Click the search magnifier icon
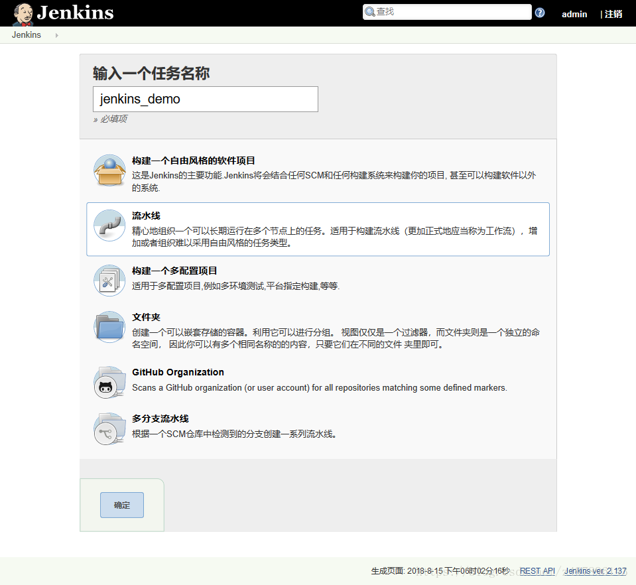Screen dimensions: 636x585 click(x=369, y=12)
